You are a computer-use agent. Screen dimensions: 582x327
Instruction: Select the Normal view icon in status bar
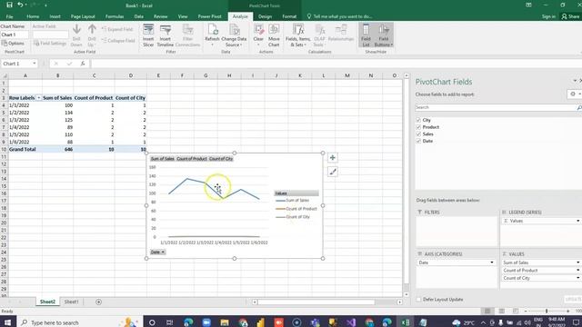487,311
